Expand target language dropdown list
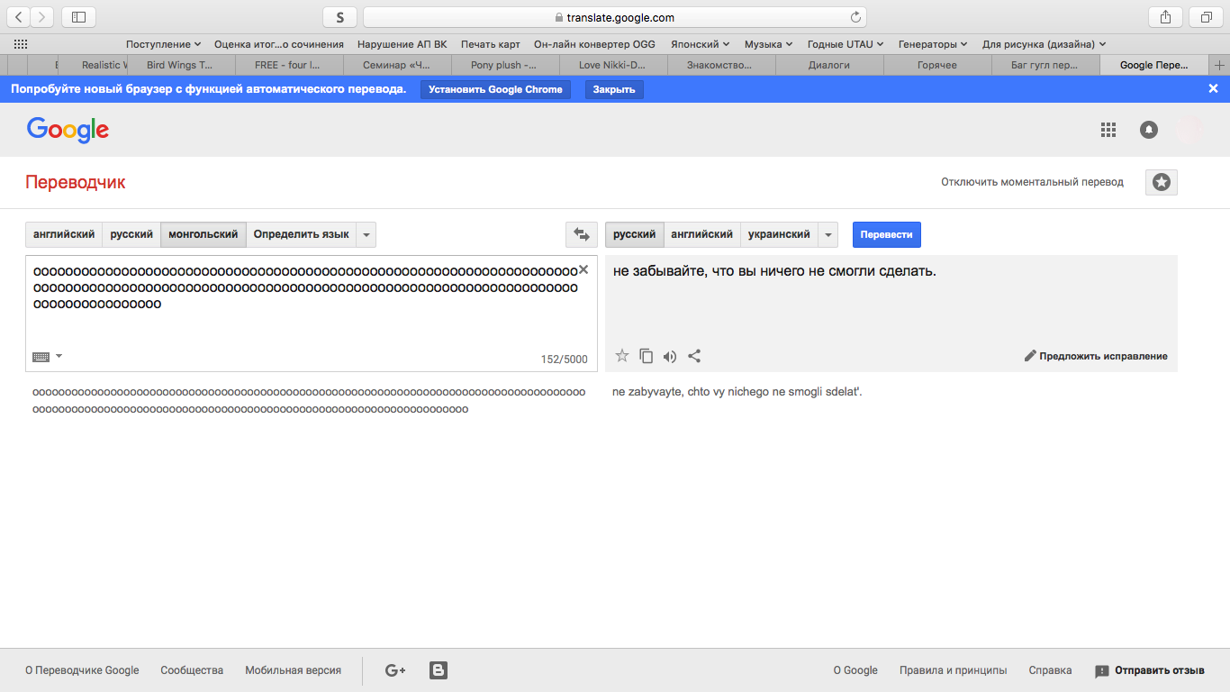Image resolution: width=1230 pixels, height=692 pixels. tap(828, 234)
